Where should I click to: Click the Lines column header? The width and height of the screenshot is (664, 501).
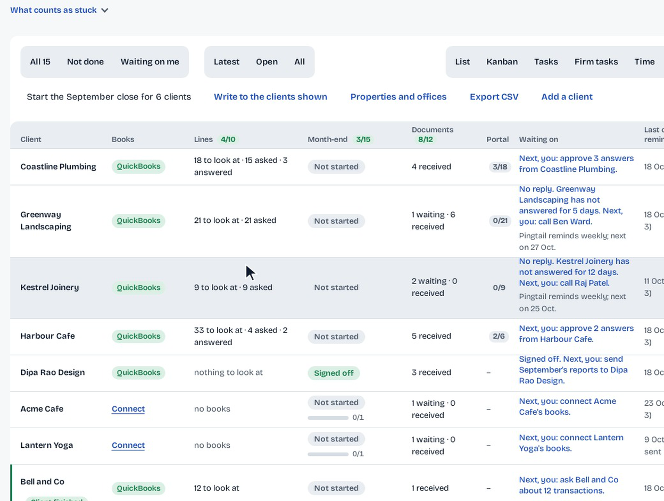(203, 139)
